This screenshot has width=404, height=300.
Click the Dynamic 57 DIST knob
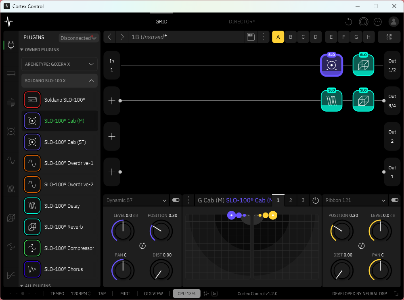coord(161,271)
